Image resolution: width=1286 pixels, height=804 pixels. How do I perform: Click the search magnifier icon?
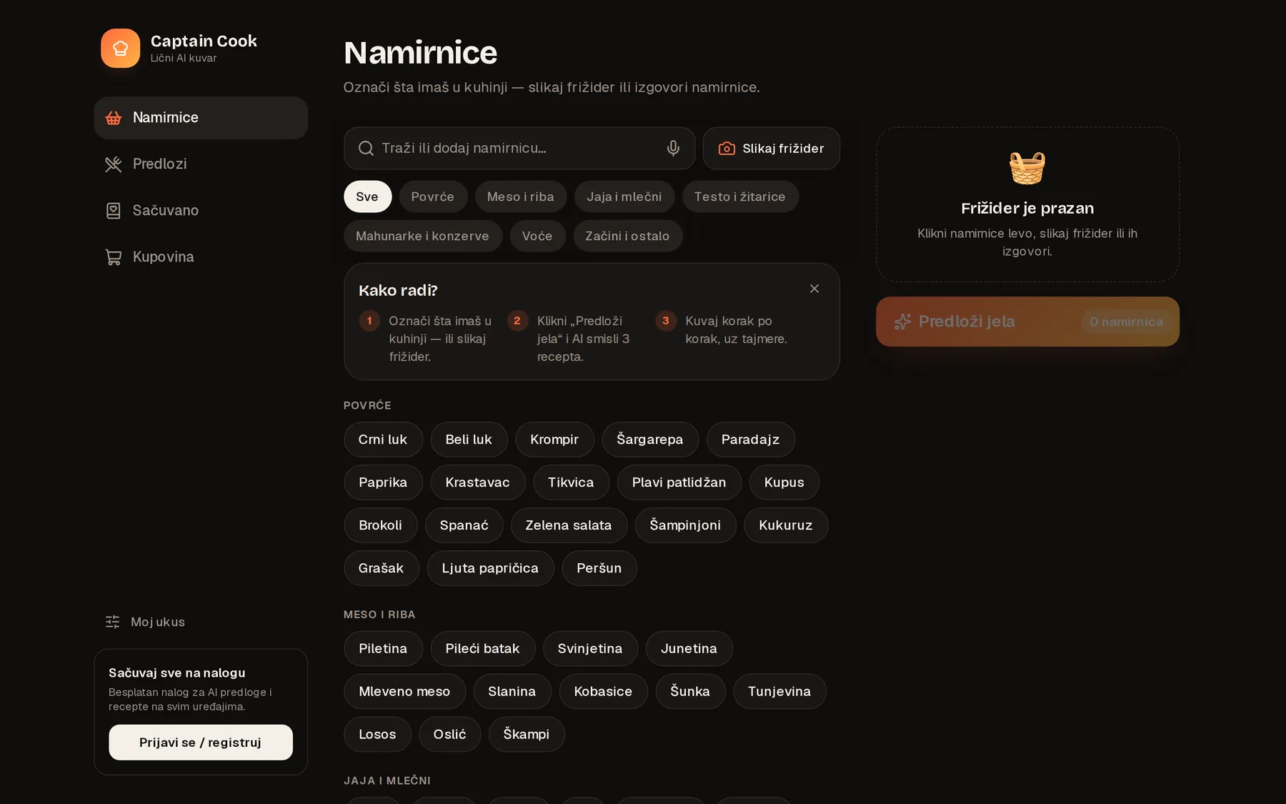(366, 148)
